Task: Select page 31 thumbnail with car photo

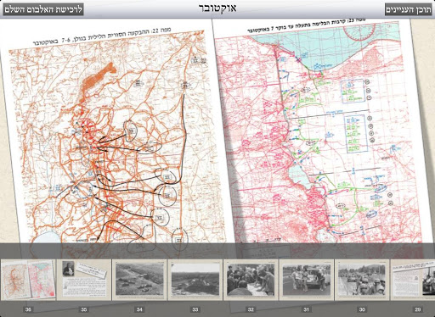Action: [x=306, y=280]
